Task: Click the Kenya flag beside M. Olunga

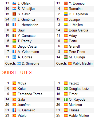Action: [x=66, y=57]
